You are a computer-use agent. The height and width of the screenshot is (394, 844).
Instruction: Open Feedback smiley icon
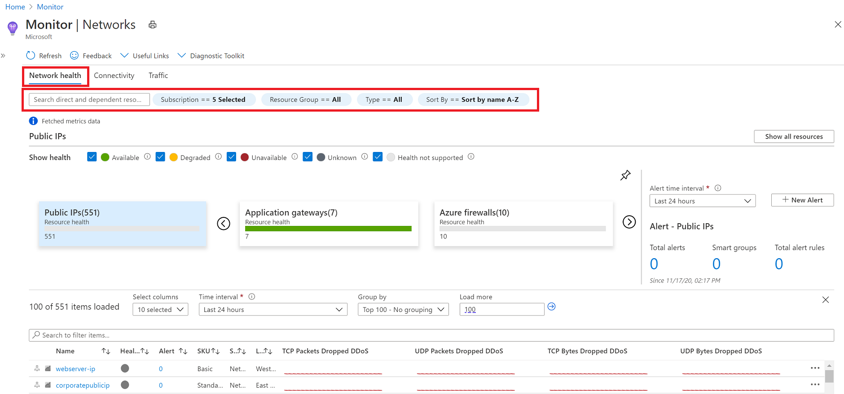(x=75, y=55)
